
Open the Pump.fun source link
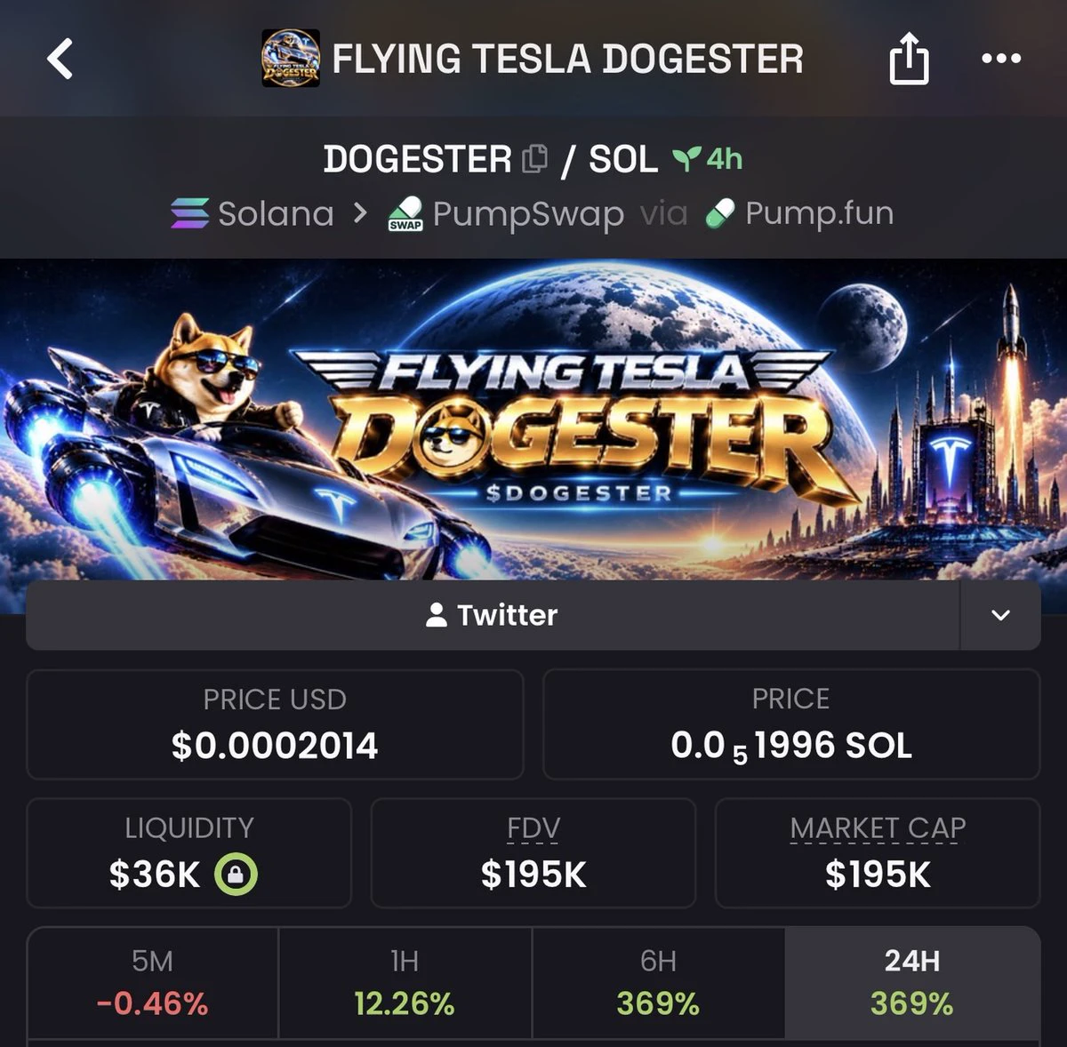[x=799, y=213]
